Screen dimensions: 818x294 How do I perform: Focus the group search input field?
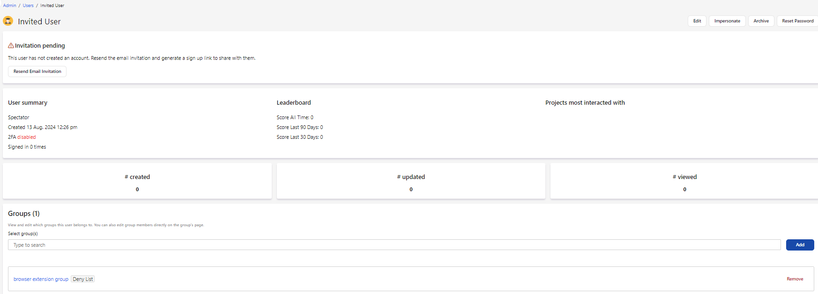(x=394, y=245)
